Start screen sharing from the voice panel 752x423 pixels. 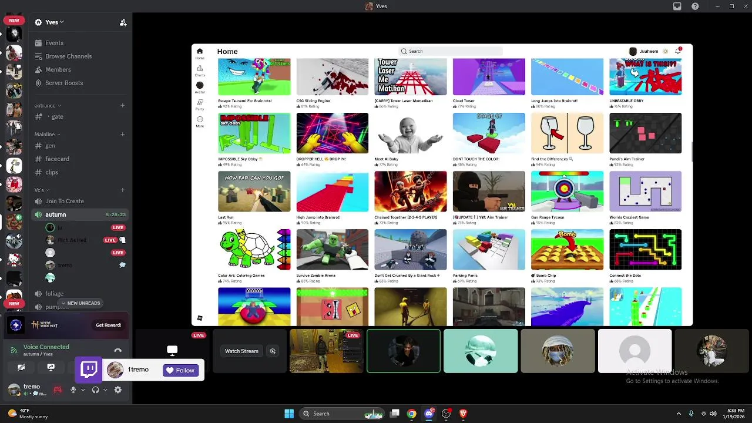coord(51,368)
